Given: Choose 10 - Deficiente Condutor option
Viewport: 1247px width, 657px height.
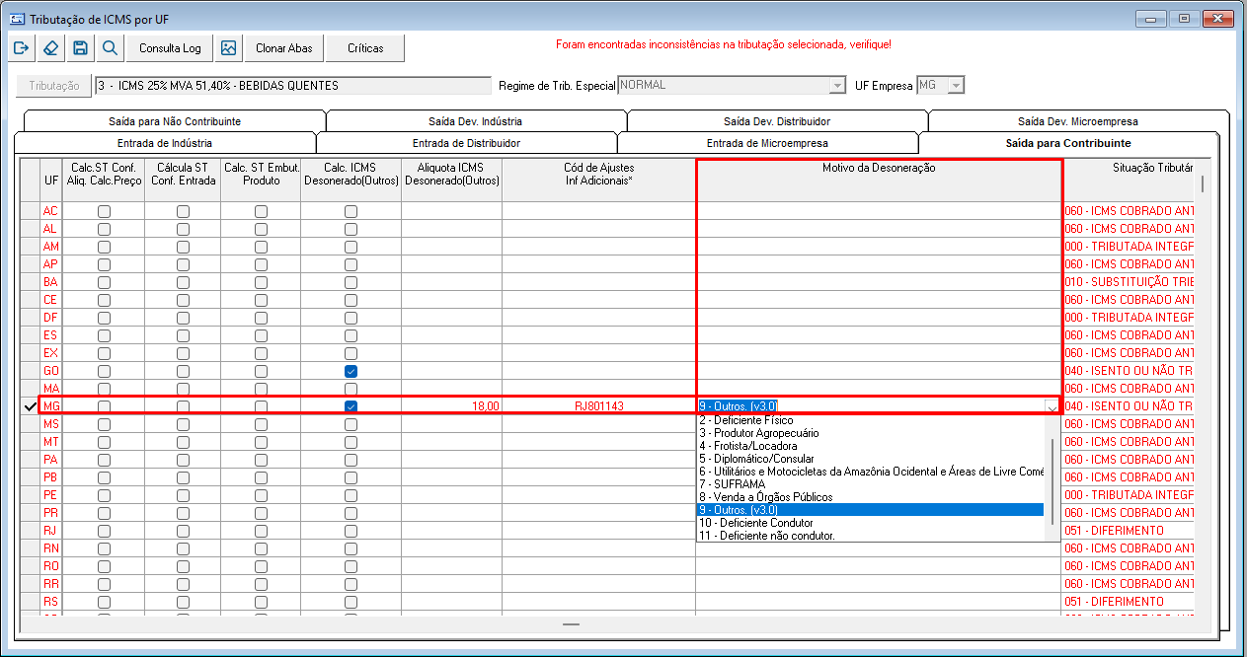Looking at the screenshot, I should [x=871, y=523].
